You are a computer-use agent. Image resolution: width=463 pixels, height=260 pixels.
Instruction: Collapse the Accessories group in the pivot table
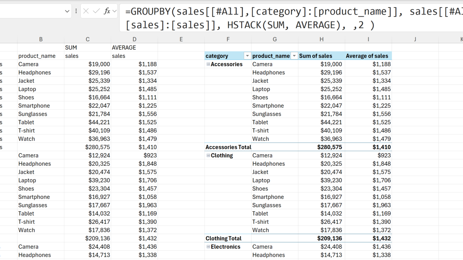coord(208,64)
